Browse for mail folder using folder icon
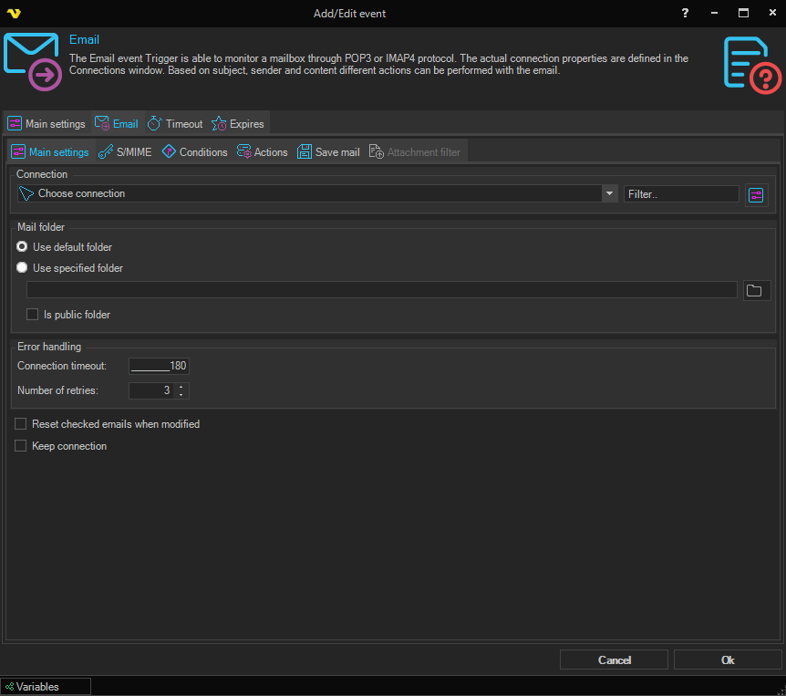Screen dimensions: 786x696 pyautogui.click(x=754, y=290)
